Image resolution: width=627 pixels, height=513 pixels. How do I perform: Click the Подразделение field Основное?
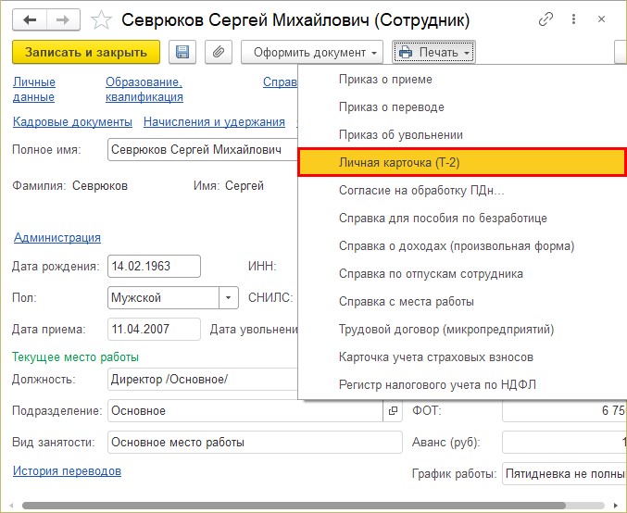[x=245, y=410]
